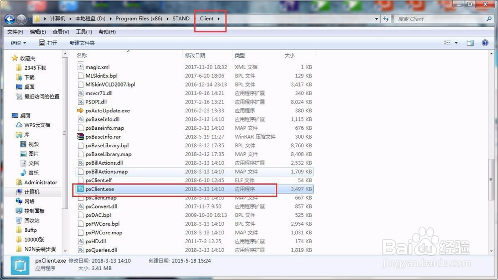Open N2N安装步骤 folder in sidebar
The height and width of the screenshot is (280, 498).
coord(36,249)
